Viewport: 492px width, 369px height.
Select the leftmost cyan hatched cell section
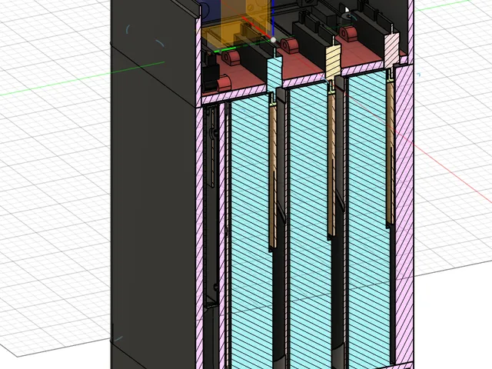click(x=251, y=232)
